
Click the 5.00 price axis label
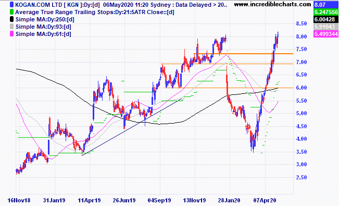302,113
